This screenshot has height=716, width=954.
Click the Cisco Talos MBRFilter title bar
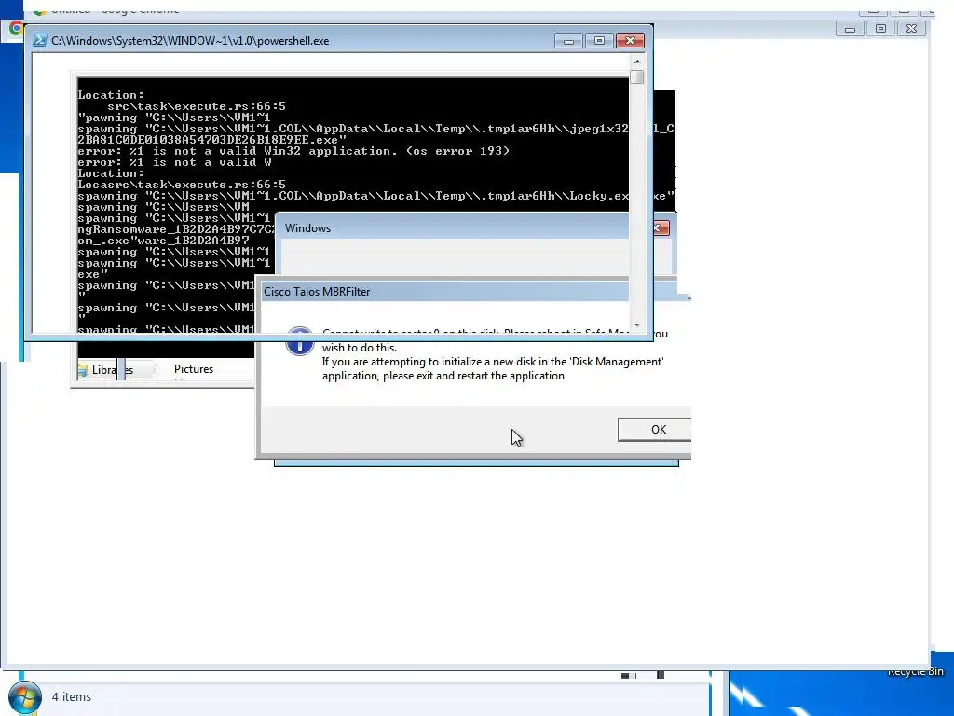pos(444,291)
